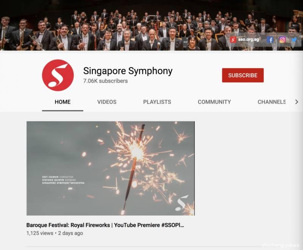Play the Royal Fireworks video thumbnail
303x250 pixels.
111,168
